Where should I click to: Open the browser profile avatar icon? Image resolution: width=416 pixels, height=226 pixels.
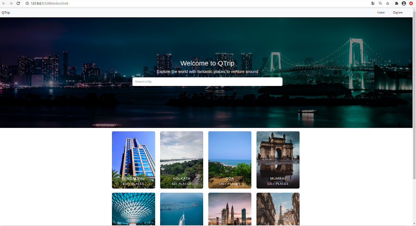(404, 3)
